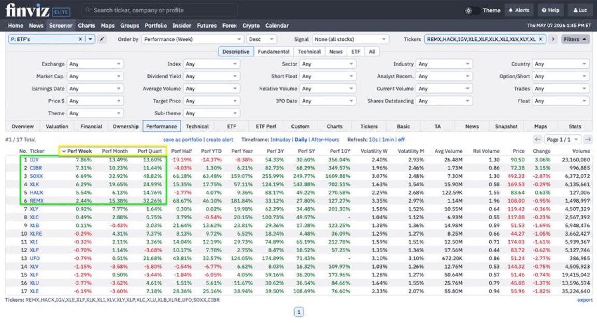
Task: Open the UFO ticker link
Action: click(35, 258)
